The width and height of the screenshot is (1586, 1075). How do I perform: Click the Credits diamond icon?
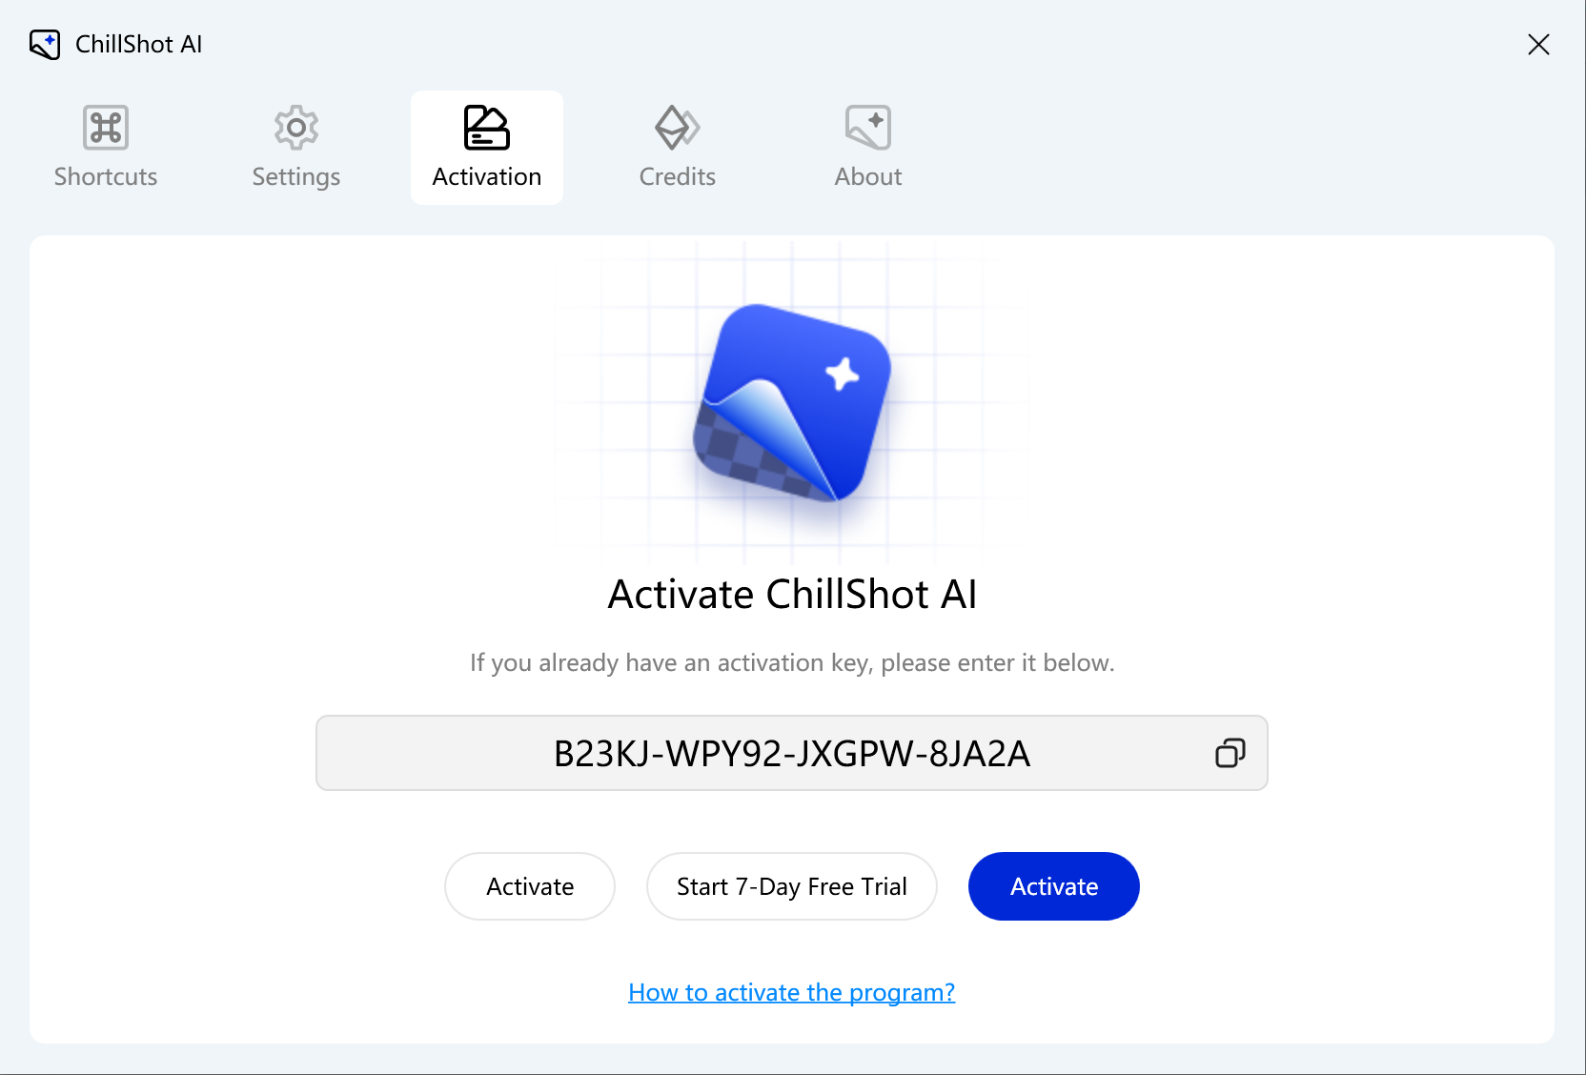click(678, 128)
